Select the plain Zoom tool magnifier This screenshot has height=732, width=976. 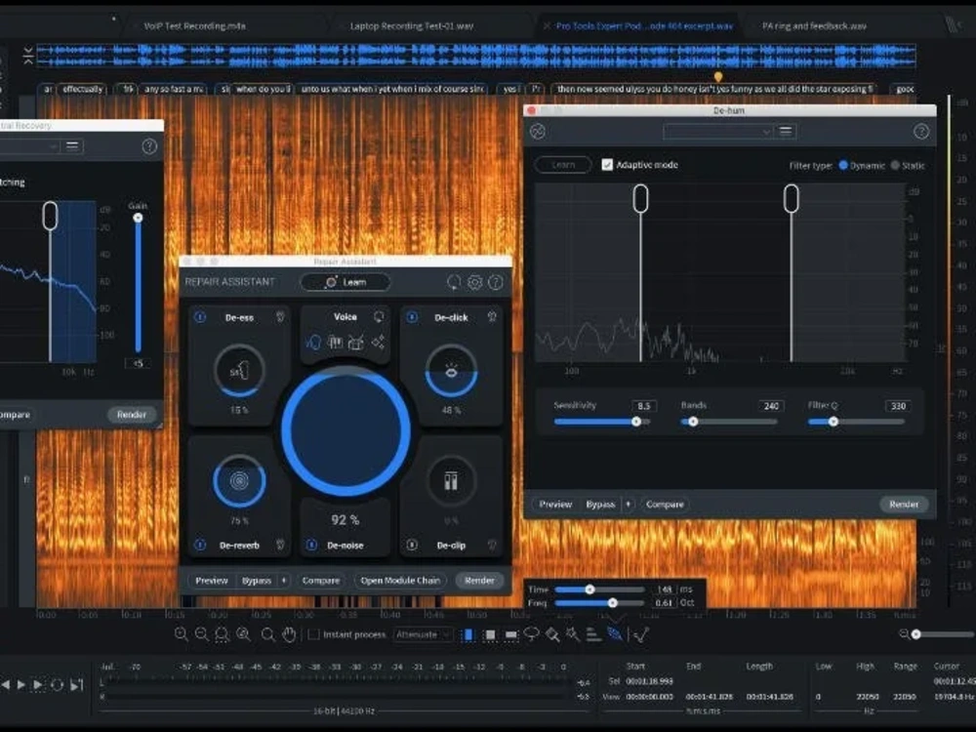coord(267,634)
